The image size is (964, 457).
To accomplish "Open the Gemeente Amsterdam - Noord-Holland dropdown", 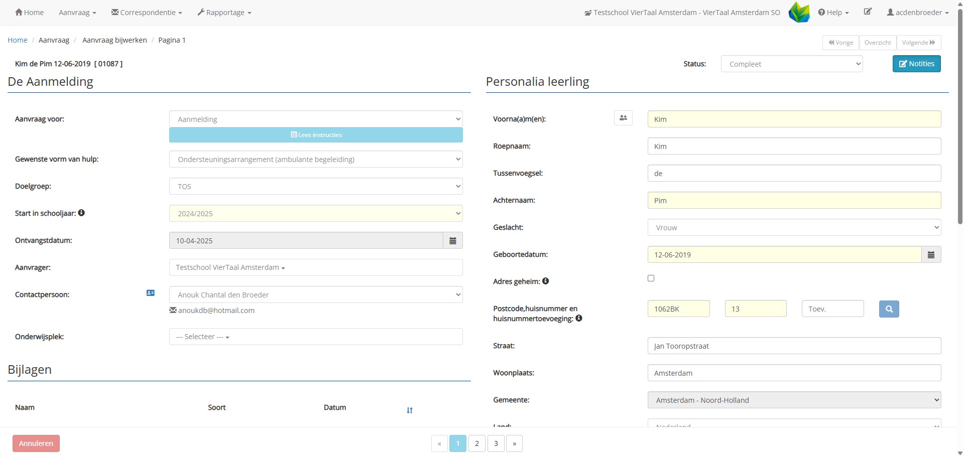I will [x=794, y=400].
